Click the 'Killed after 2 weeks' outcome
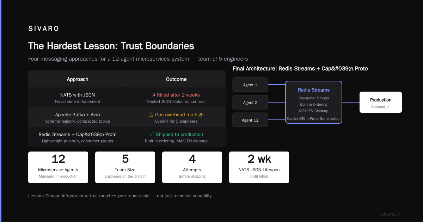423x222 pixels. click(x=176, y=95)
